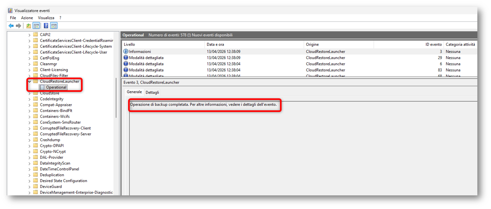Screen dimensions: 491x209
Task: Toggle the show/hide console tree icon
Action: click(36, 26)
